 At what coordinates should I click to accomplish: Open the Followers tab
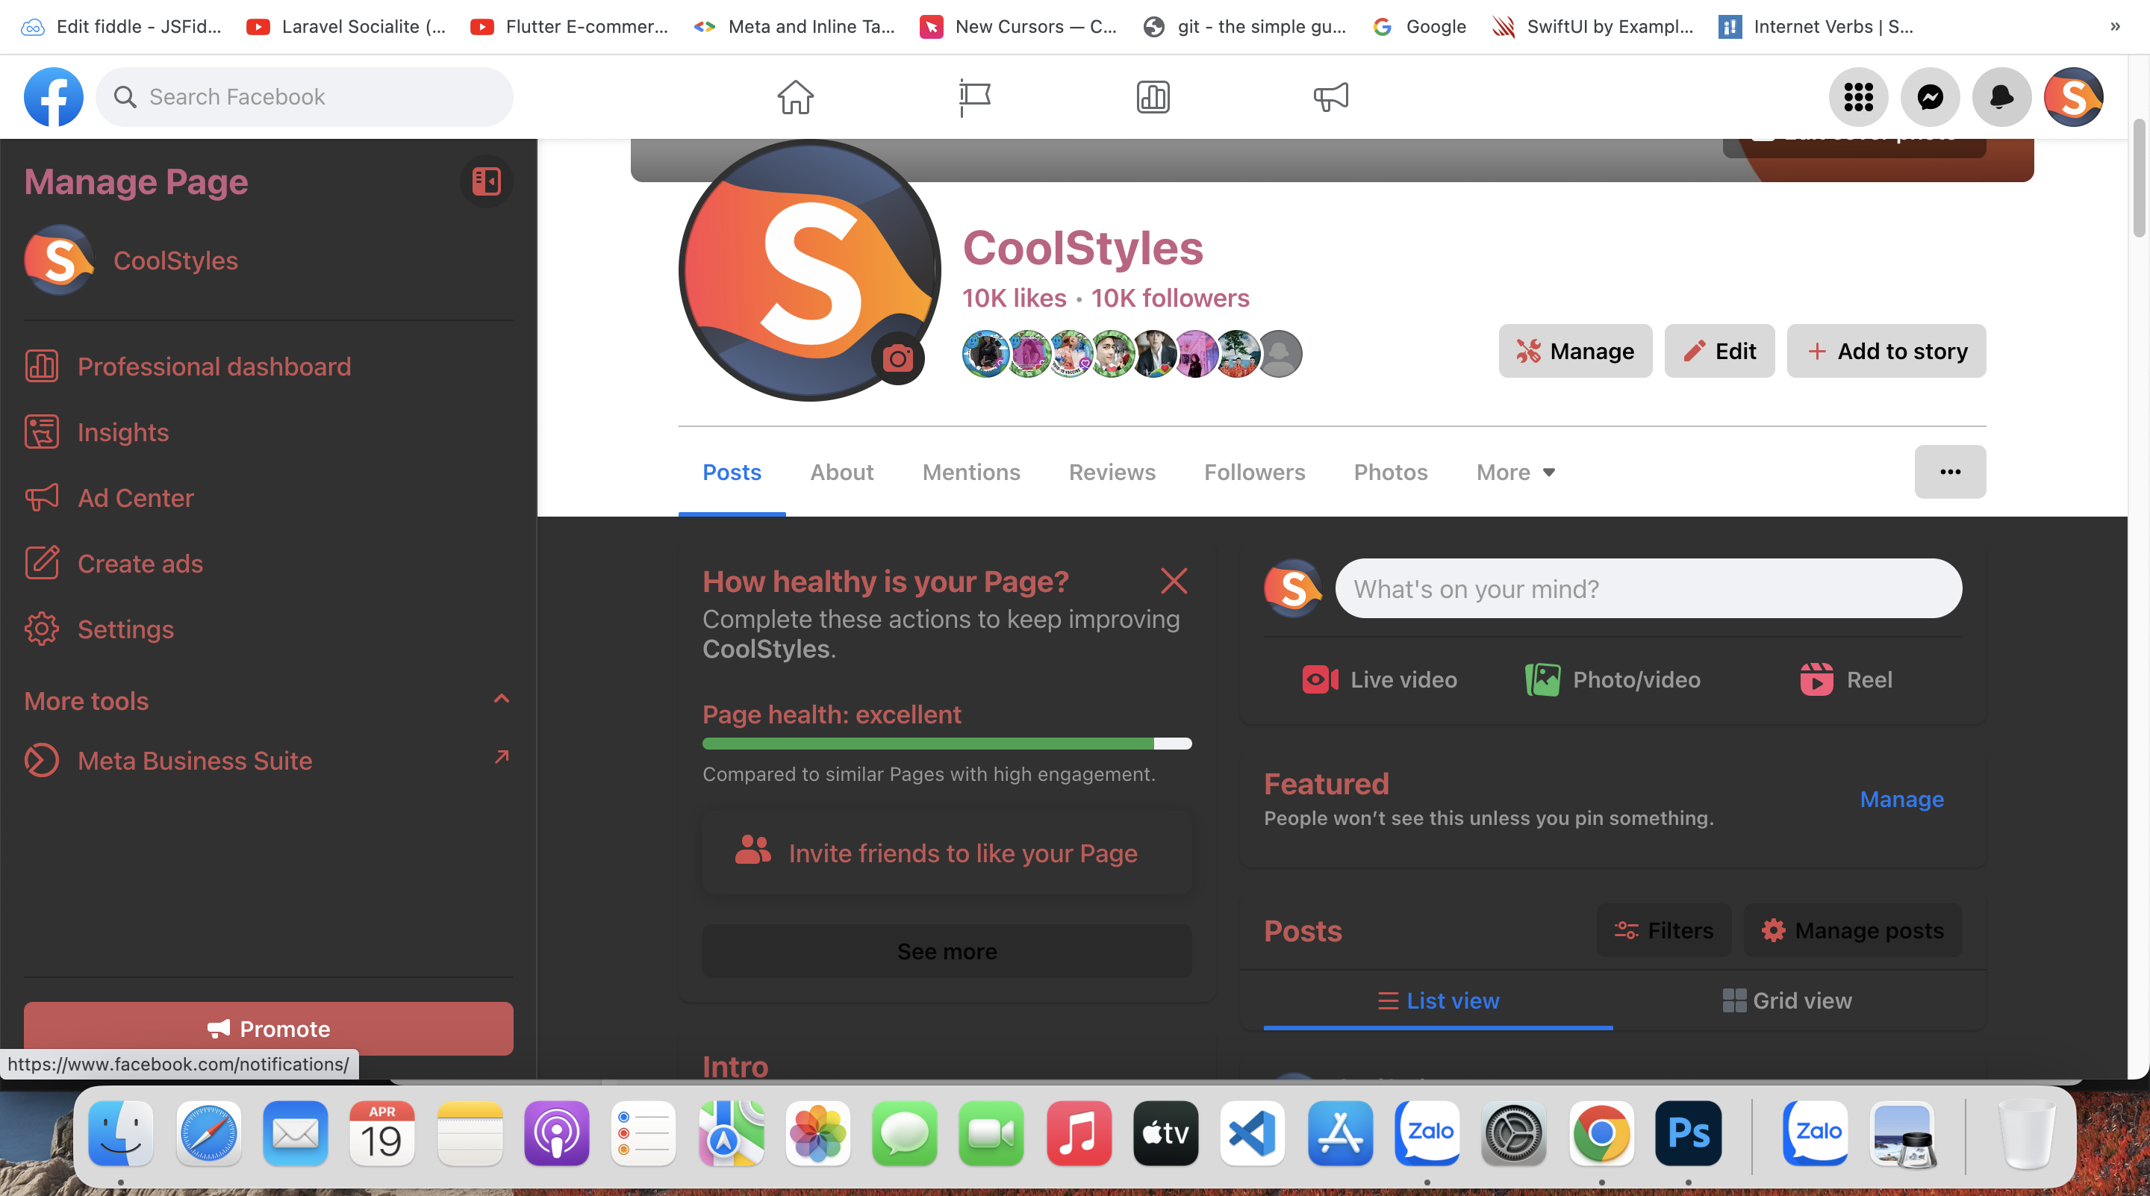[1254, 472]
